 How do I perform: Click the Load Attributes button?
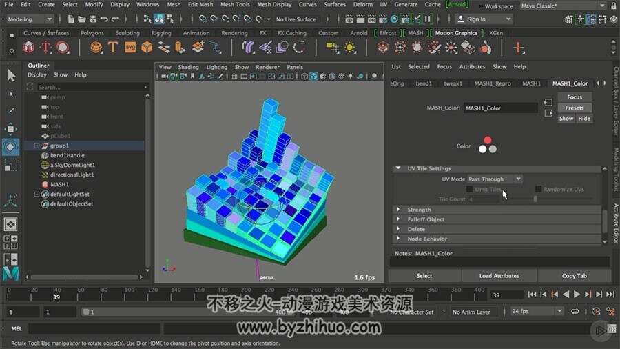(499, 276)
